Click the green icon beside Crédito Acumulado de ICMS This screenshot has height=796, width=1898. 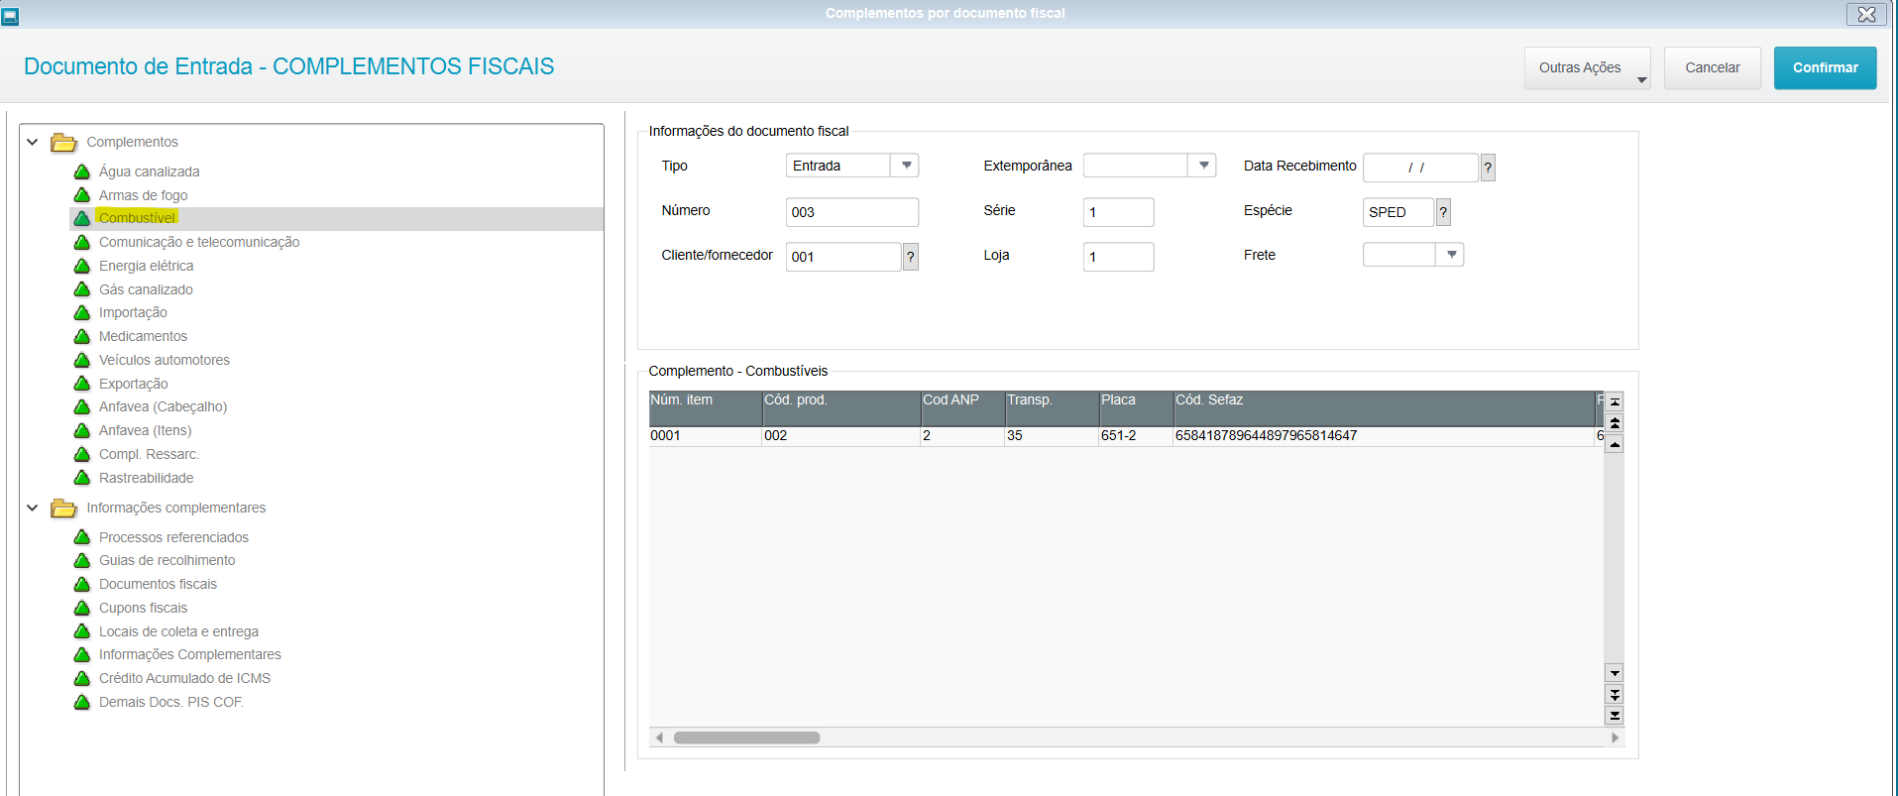pos(82,678)
